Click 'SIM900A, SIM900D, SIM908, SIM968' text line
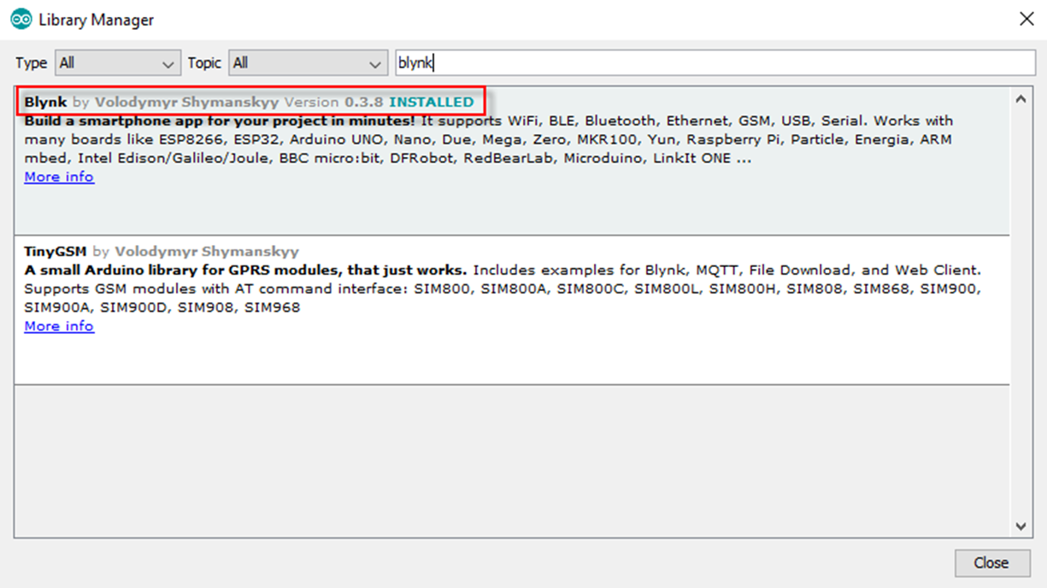The height and width of the screenshot is (588, 1047). 162,308
